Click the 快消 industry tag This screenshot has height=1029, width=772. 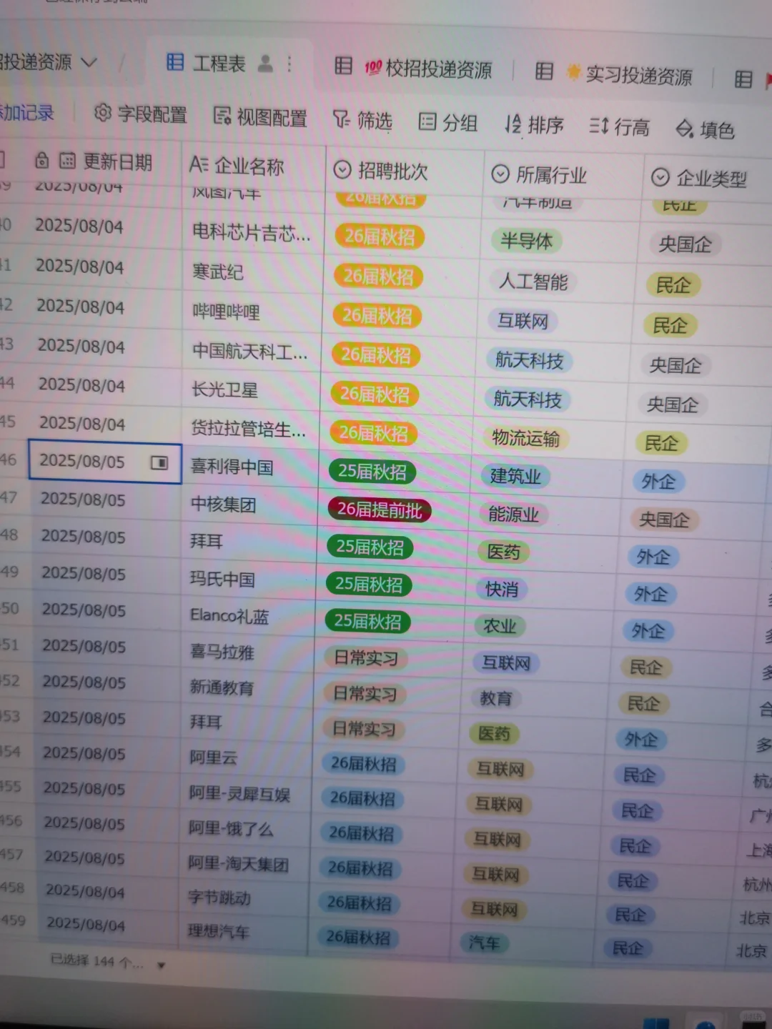point(502,589)
